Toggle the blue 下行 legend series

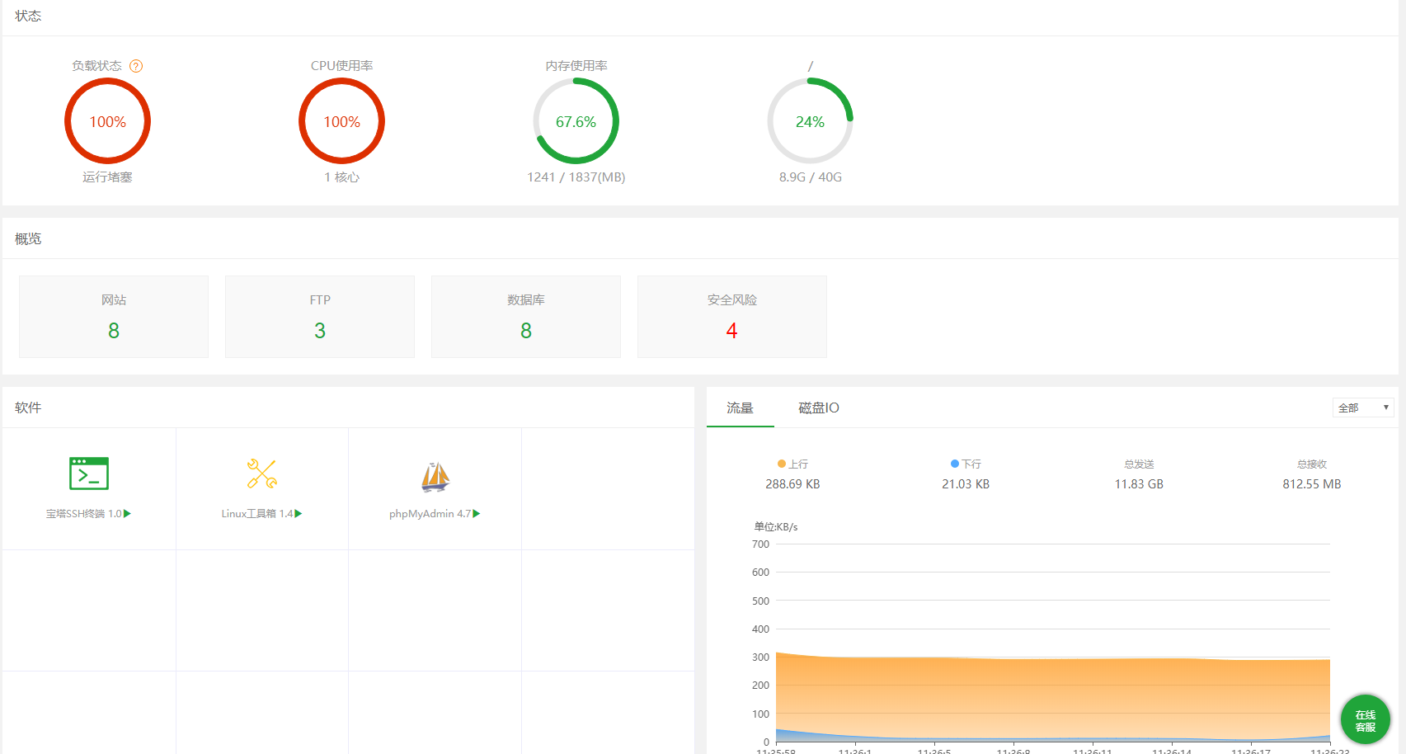(966, 464)
